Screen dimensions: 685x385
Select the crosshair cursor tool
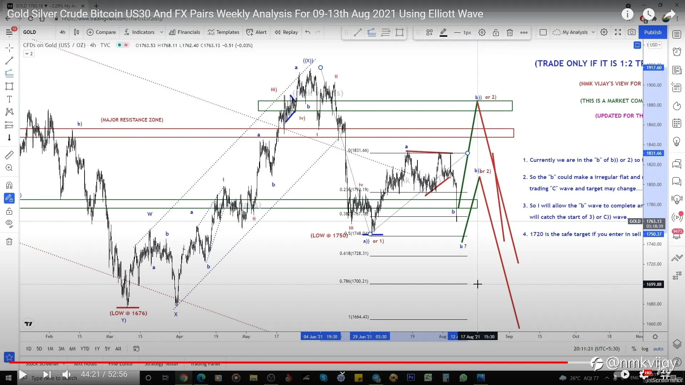tap(9, 47)
